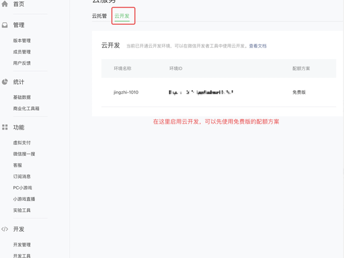Screen dimensions: 344x258
Task: Click the 配额方案 column header
Action: [301, 69]
